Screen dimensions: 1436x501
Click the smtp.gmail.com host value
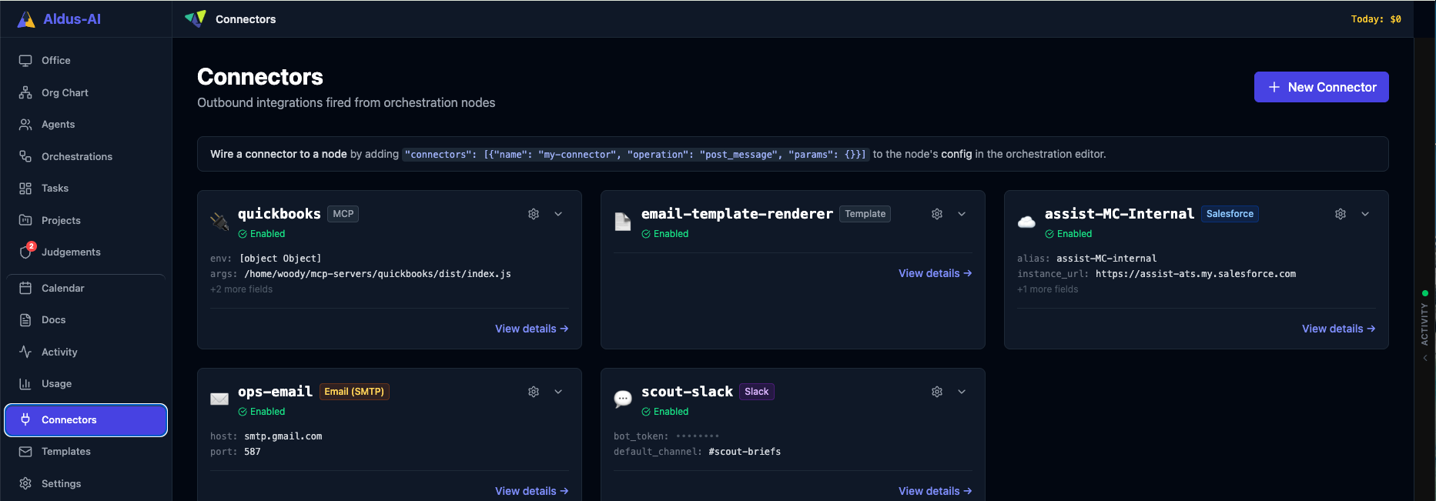pyautogui.click(x=283, y=436)
